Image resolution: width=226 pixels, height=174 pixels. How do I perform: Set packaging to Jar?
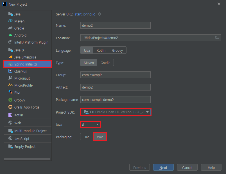click(87, 137)
